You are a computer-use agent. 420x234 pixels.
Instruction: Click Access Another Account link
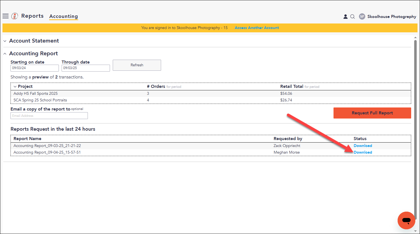pyautogui.click(x=257, y=28)
